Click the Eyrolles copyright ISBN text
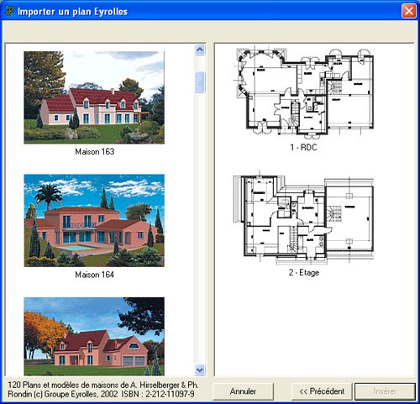420x404 pixels. [x=103, y=389]
